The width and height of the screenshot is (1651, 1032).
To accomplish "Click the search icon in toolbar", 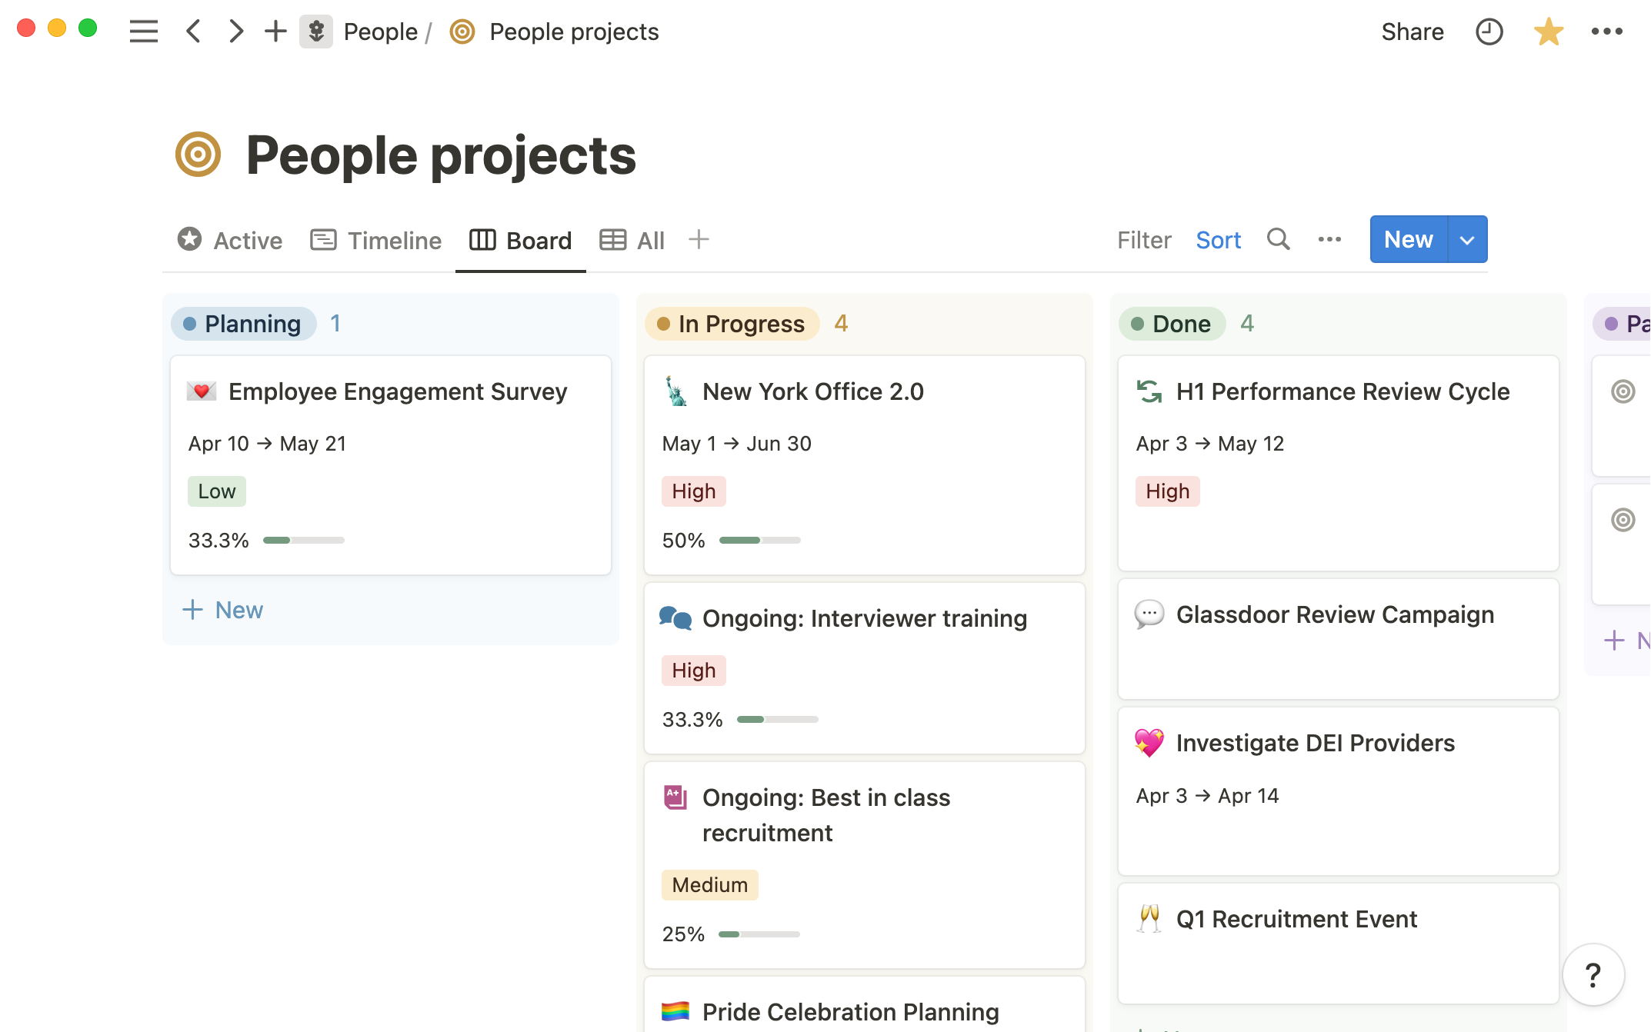I will coord(1278,240).
